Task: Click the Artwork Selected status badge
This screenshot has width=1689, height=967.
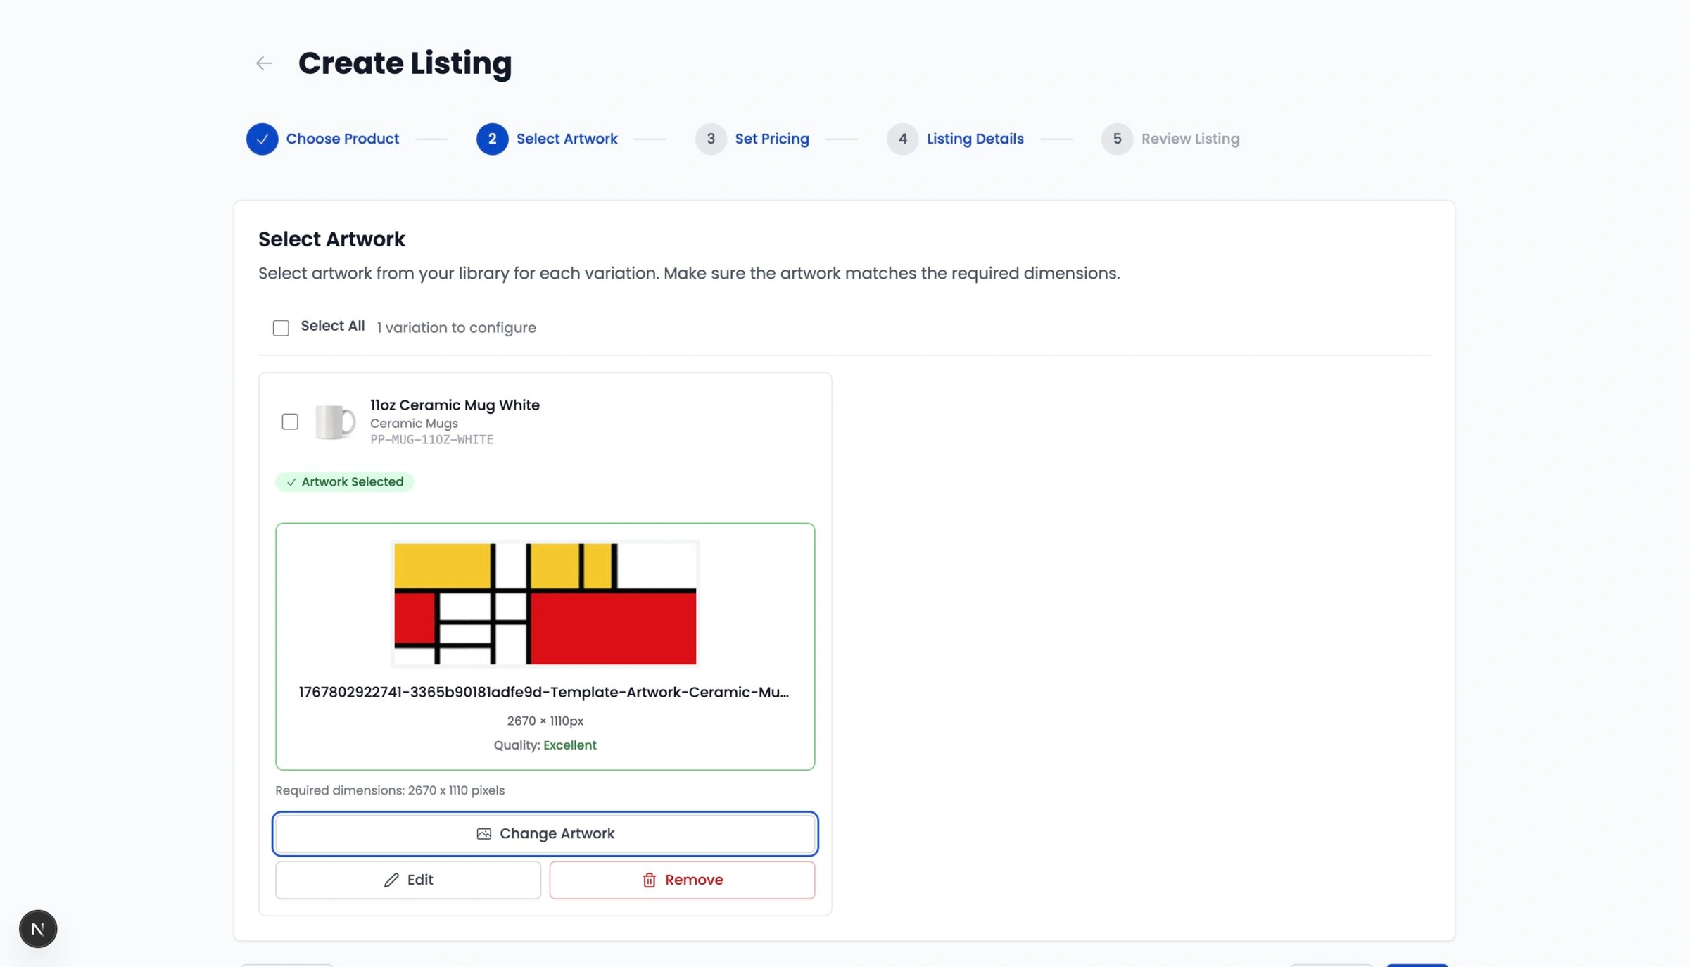Action: [x=345, y=482]
